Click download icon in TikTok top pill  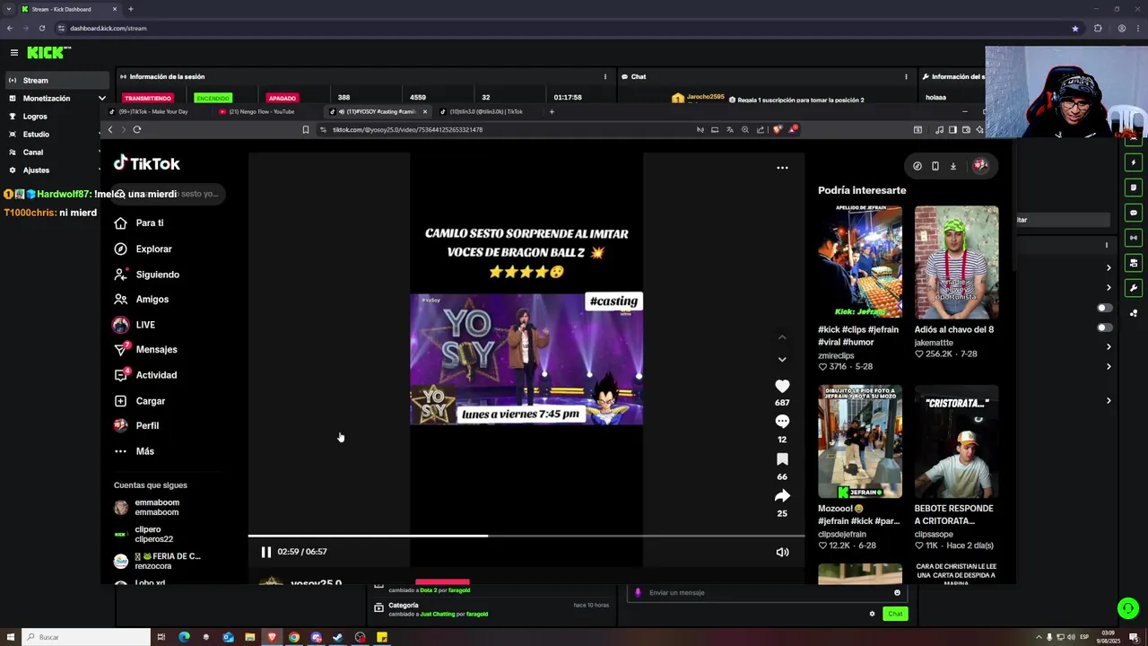point(953,166)
